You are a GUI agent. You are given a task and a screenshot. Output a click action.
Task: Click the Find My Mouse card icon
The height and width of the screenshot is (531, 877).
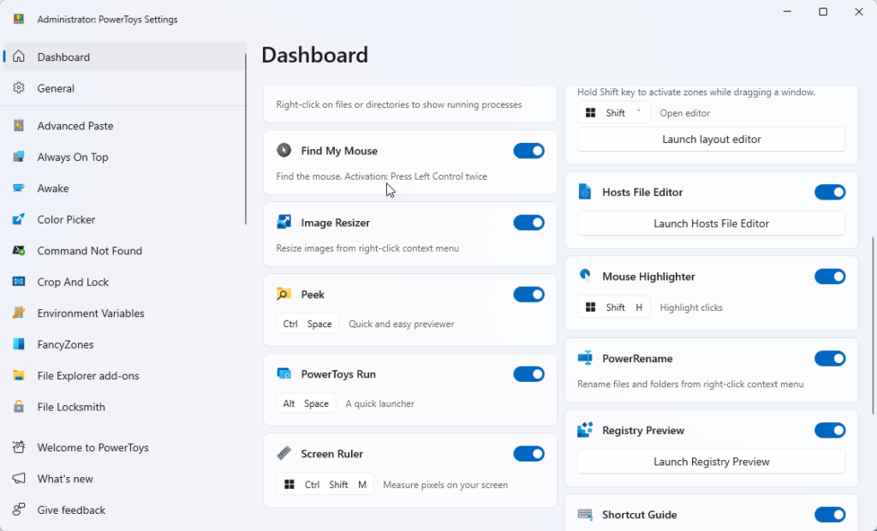point(284,151)
